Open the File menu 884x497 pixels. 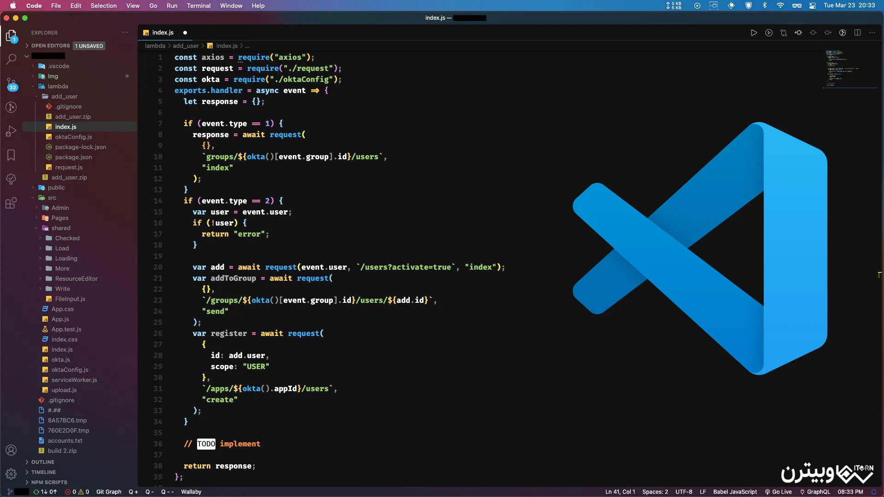tap(56, 6)
